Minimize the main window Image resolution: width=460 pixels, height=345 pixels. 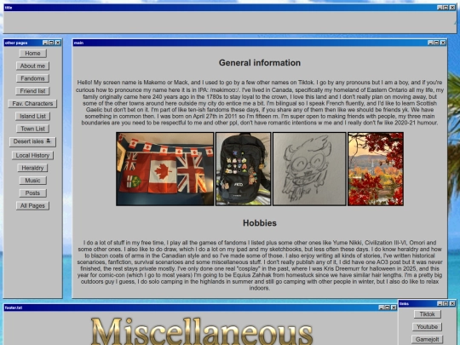[430, 43]
